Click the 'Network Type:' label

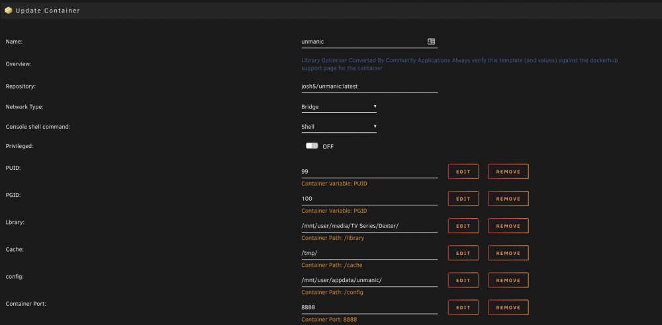pos(24,107)
